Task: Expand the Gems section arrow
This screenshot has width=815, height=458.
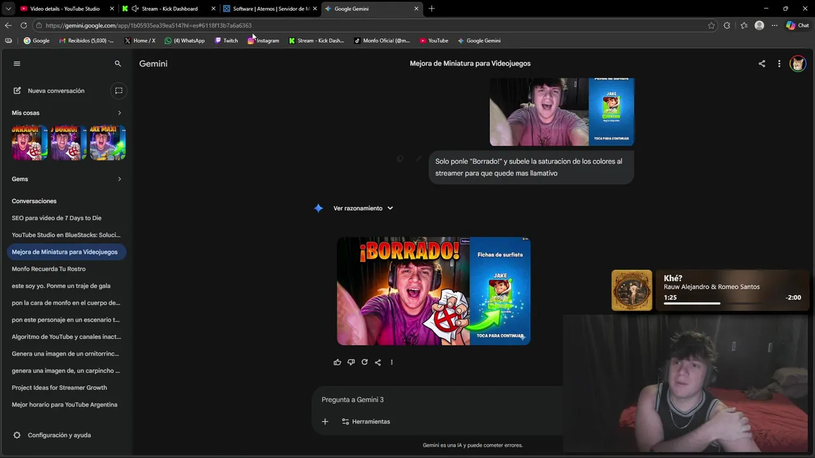Action: click(119, 179)
